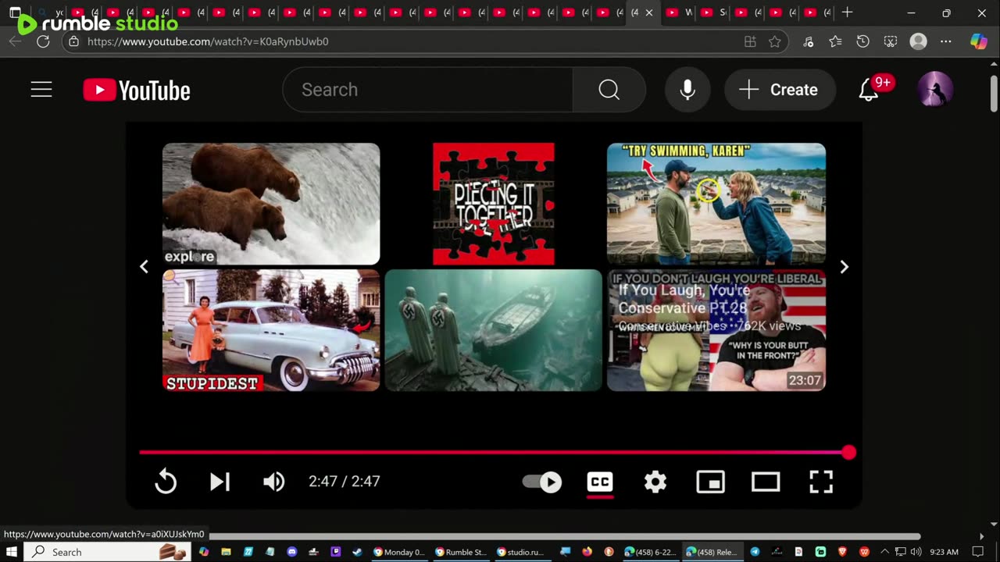Show previous suggested videos

click(144, 267)
